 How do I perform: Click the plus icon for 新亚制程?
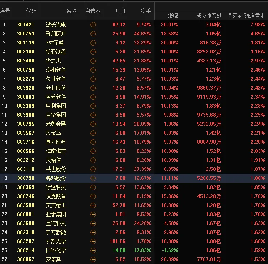pos(93,52)
